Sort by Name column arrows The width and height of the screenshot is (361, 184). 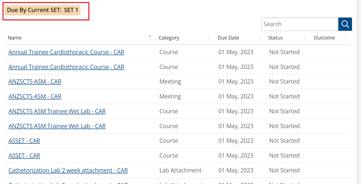pos(150,38)
